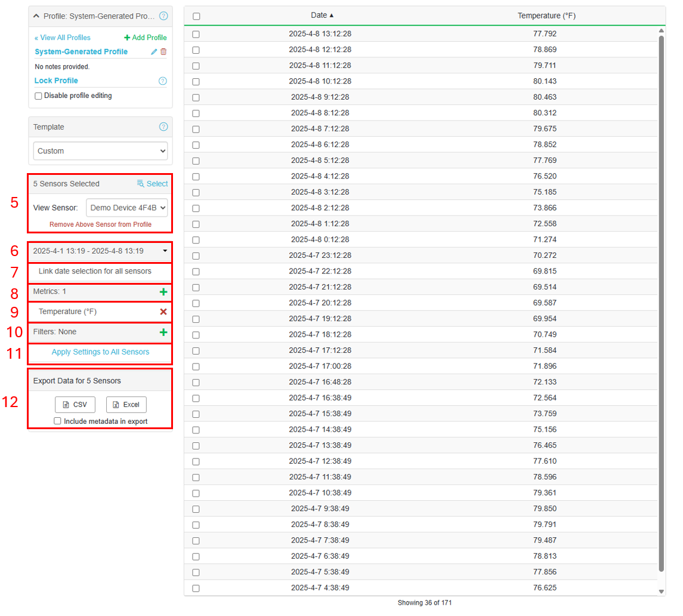
Task: Click the pencil icon to edit profile
Action: (154, 52)
